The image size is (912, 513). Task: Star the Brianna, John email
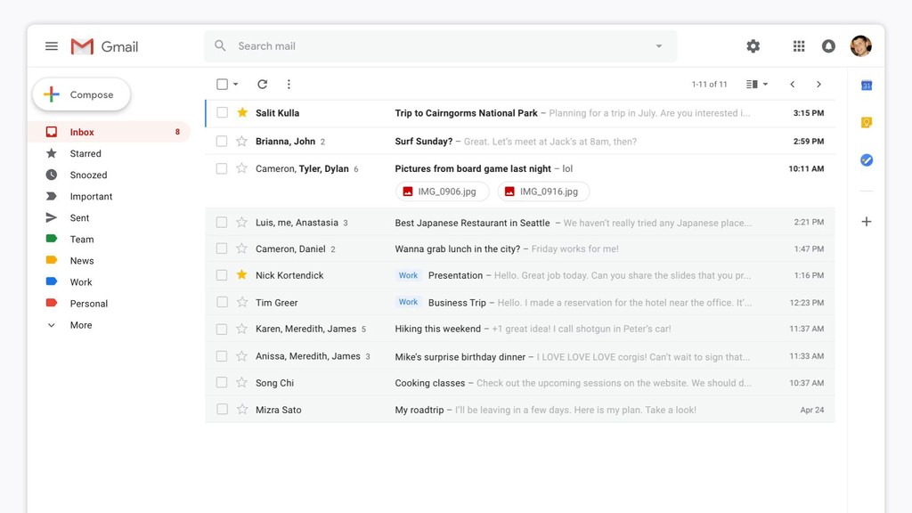point(242,141)
